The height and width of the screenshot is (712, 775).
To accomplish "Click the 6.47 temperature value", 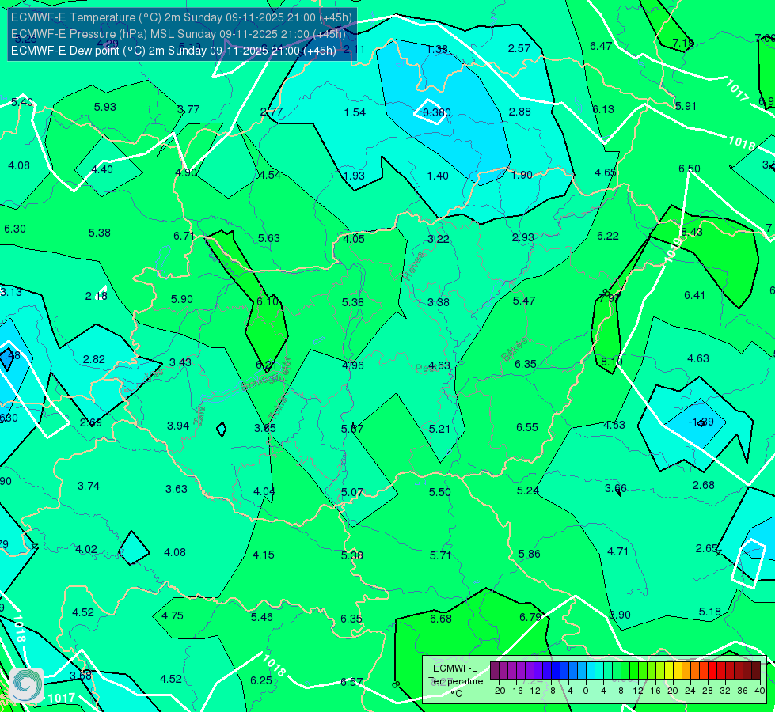I will 601,46.
